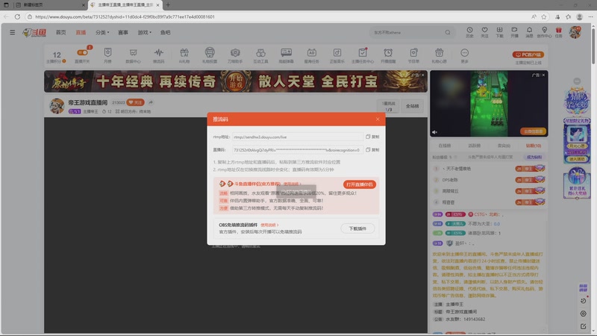Open 推流码 waveform icon
The image size is (597, 336).
159,55
